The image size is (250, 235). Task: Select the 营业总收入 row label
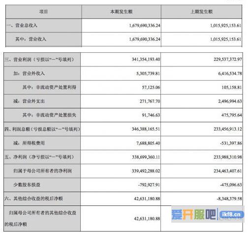pyautogui.click(x=22, y=26)
